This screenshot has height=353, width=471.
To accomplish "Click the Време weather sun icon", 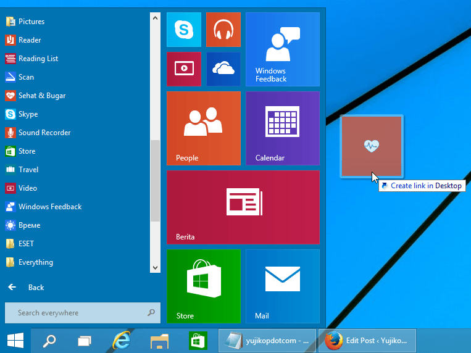I will [10, 225].
